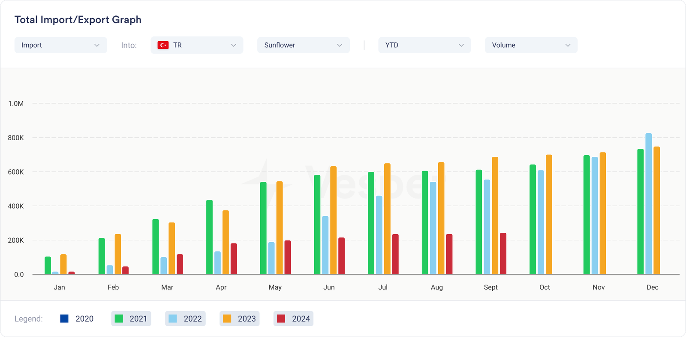
Task: Hide the 2021 series via legend
Action: [x=131, y=319]
